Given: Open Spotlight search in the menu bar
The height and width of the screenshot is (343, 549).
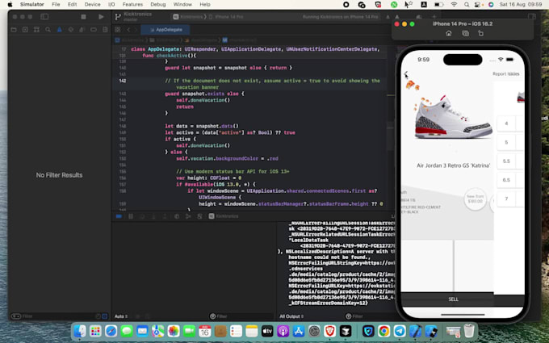Looking at the screenshot, I should tap(467, 5).
